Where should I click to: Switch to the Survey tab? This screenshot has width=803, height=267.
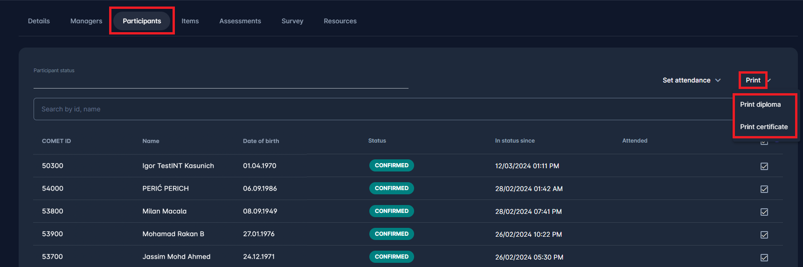coord(292,21)
